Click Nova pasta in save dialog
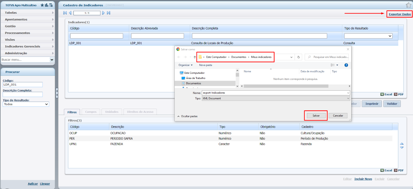413x189 pixels. point(205,65)
